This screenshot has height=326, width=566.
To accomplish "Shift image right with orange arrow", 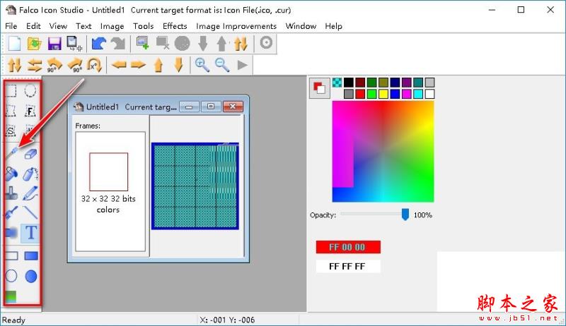I will click(x=139, y=65).
